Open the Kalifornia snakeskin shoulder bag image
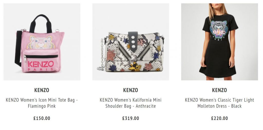 (x=131, y=42)
